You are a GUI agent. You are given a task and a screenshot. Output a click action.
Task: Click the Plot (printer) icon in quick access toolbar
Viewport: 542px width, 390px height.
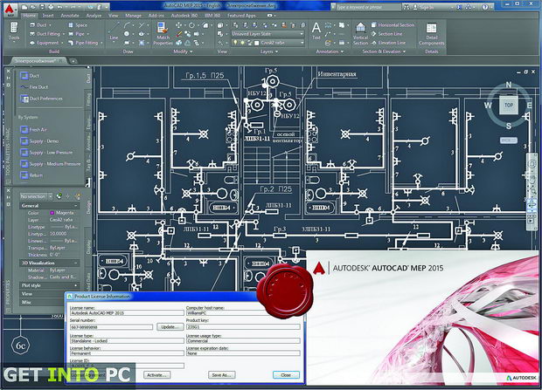click(51, 7)
